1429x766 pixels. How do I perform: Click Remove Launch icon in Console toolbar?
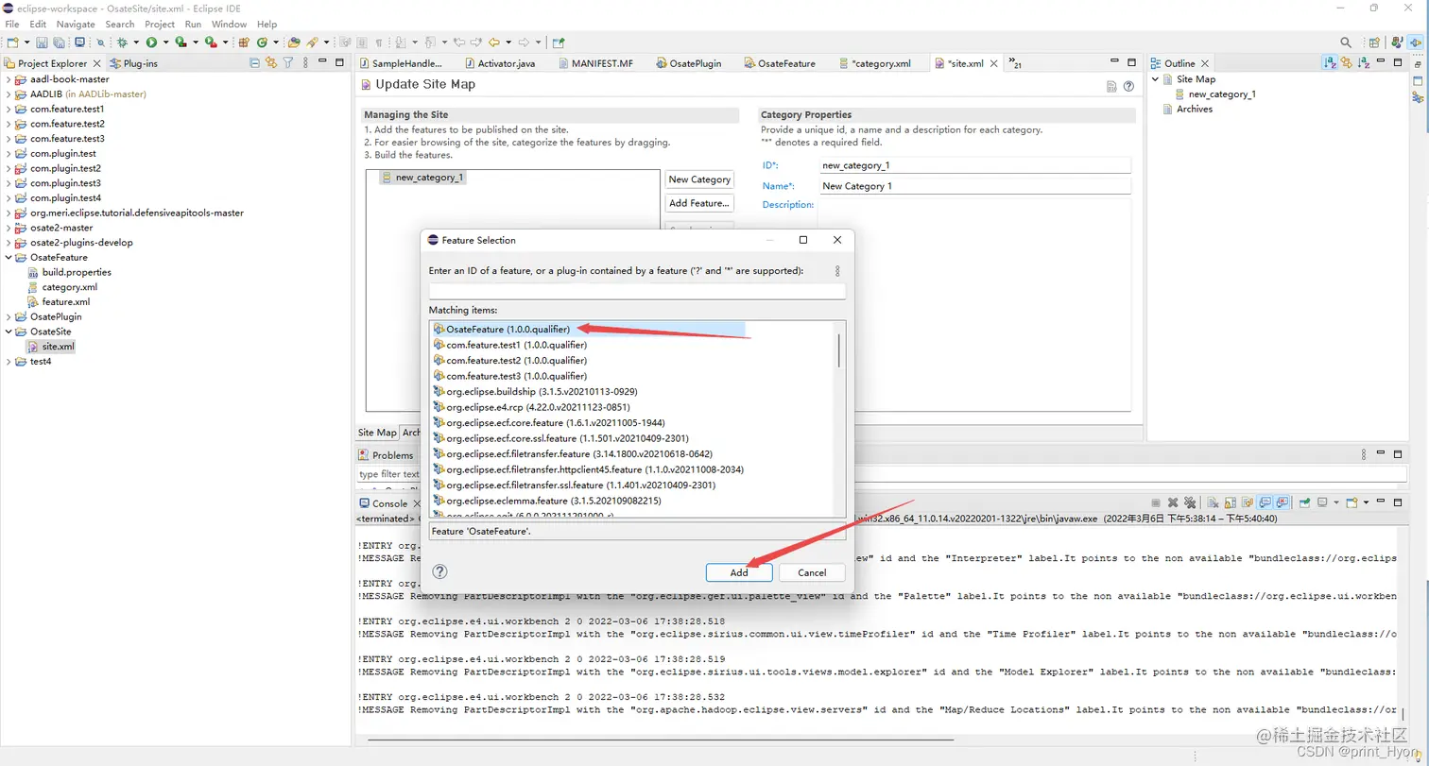1173,503
